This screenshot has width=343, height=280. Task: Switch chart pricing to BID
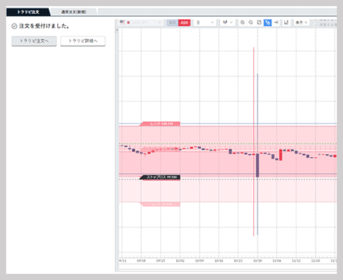point(172,23)
